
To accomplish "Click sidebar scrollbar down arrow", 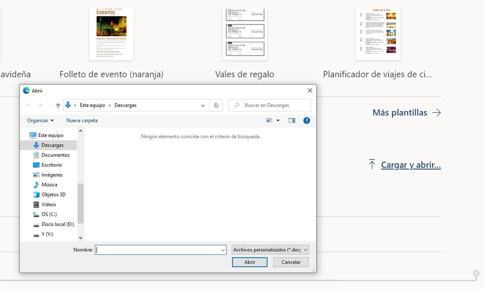I will [80, 238].
